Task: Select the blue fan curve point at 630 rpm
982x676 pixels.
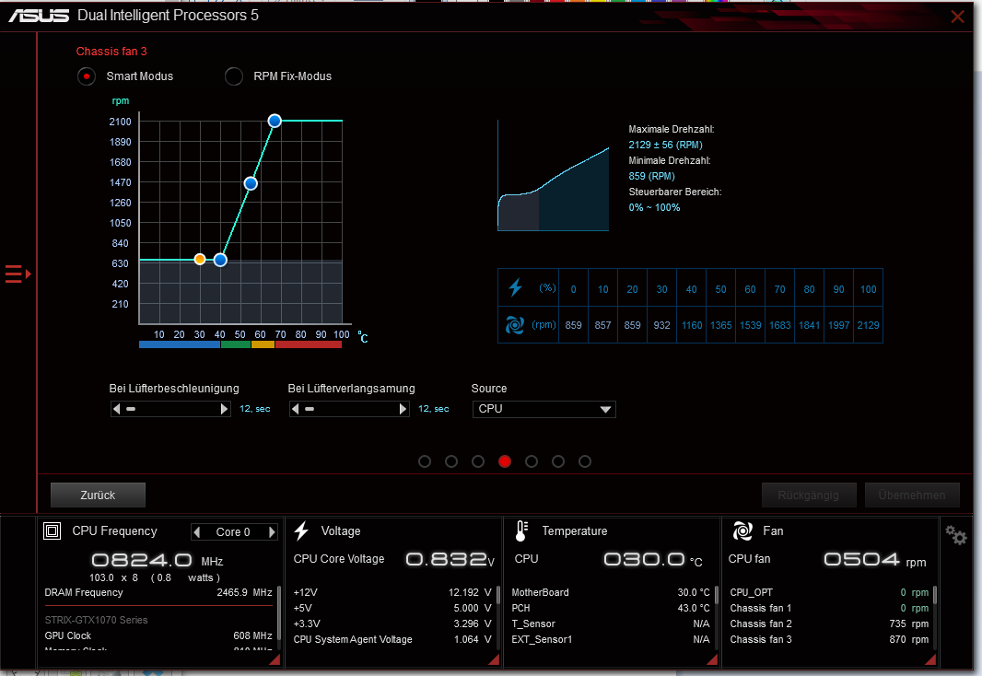Action: click(x=220, y=260)
